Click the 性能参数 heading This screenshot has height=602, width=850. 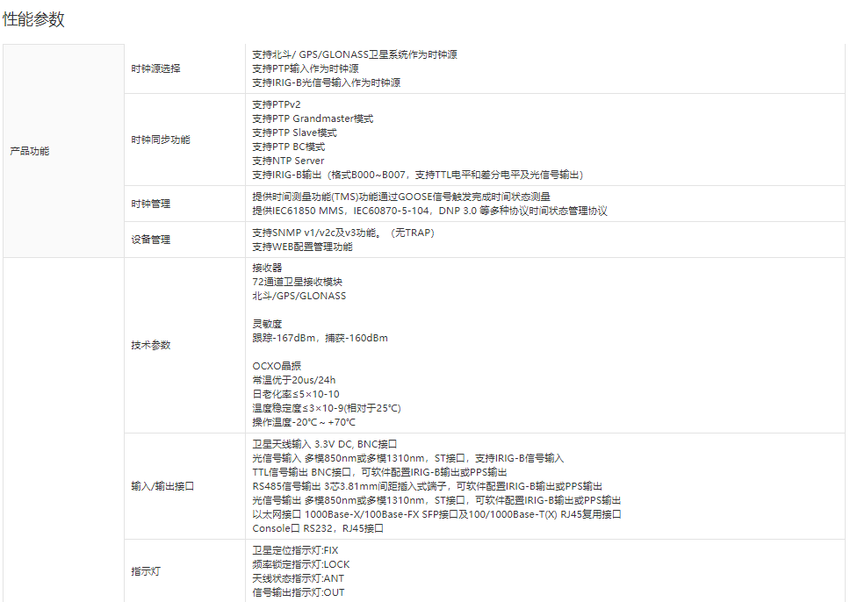tap(33, 20)
